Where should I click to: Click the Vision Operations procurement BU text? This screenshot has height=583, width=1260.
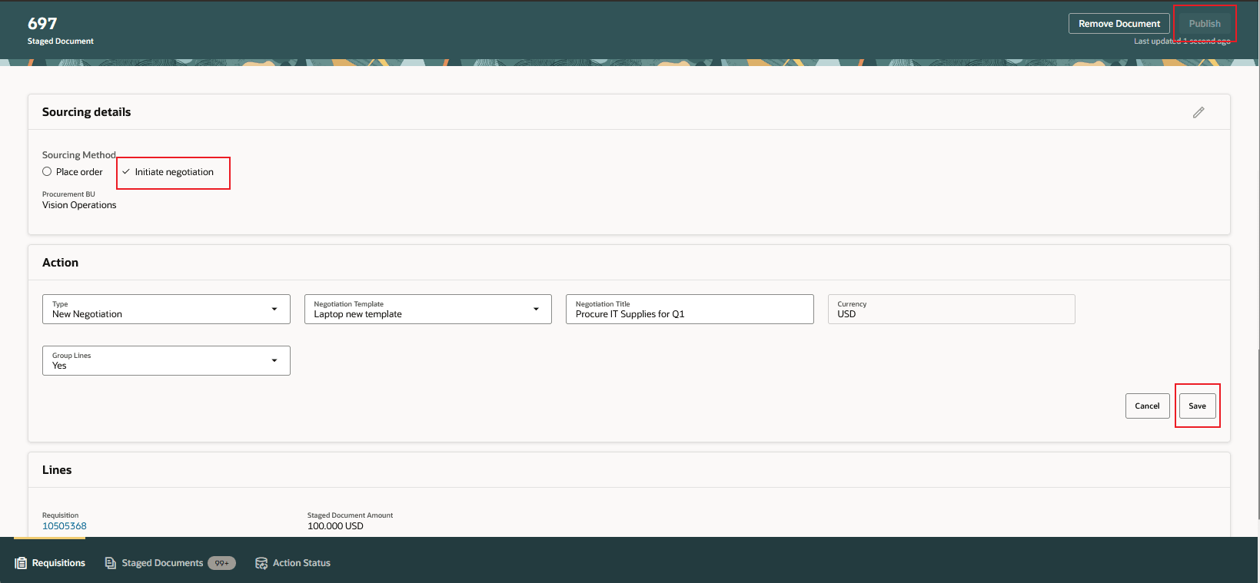point(79,205)
